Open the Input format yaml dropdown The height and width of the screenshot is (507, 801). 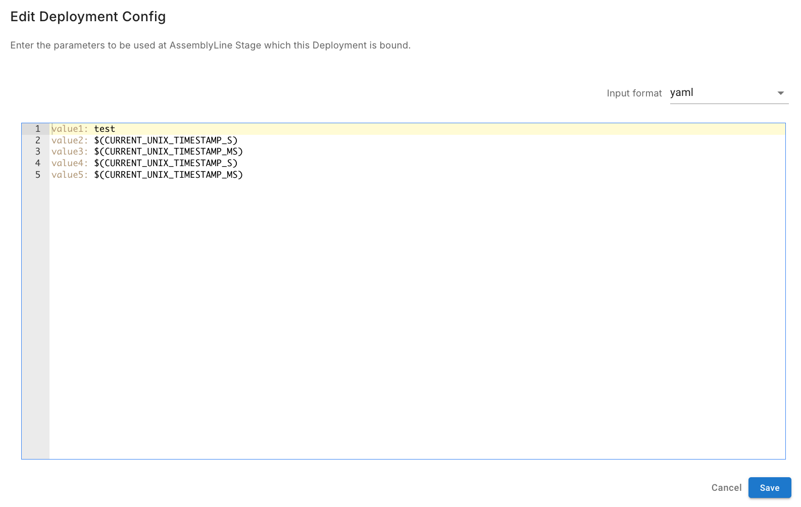pos(728,93)
